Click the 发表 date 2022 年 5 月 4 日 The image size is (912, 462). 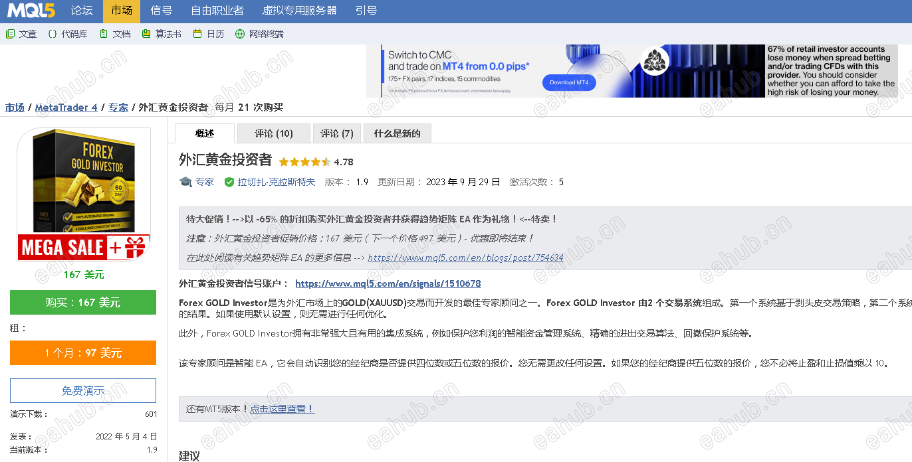[x=126, y=437]
